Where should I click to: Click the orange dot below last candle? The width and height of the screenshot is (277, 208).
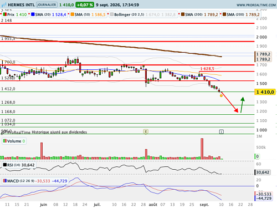click(x=221, y=95)
